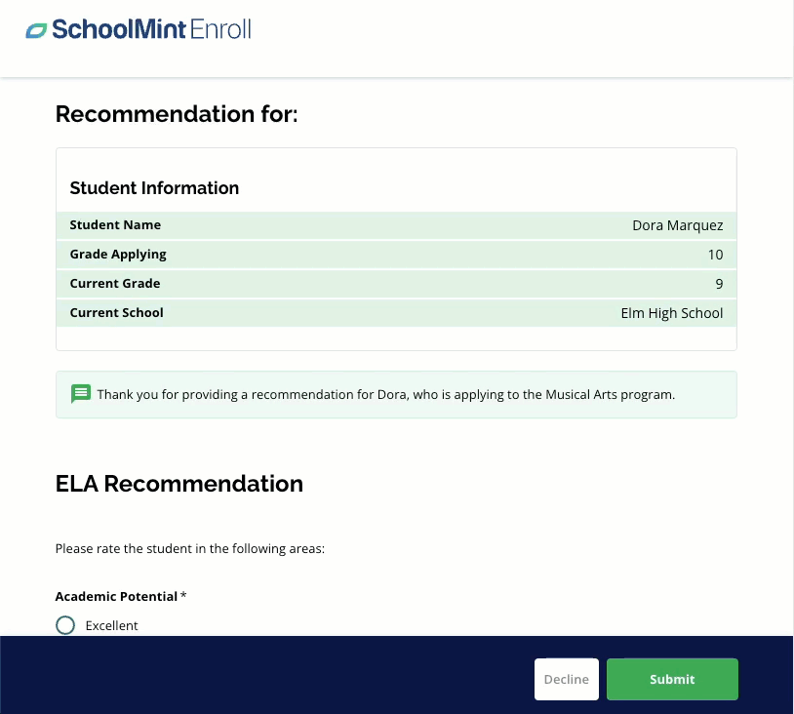This screenshot has width=794, height=714.
Task: Click the Recommendation for heading
Action: click(x=177, y=114)
